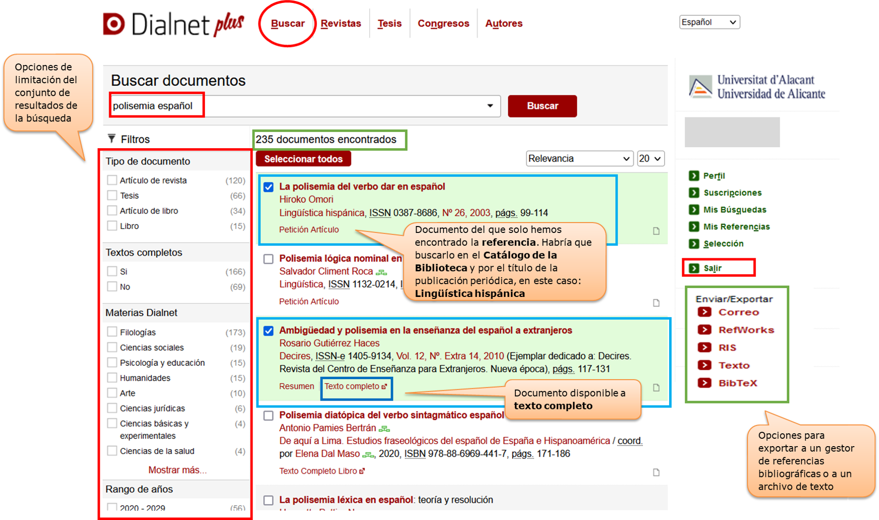The image size is (879, 520).
Task: Open the Relevancia sort dropdown
Action: click(x=579, y=159)
